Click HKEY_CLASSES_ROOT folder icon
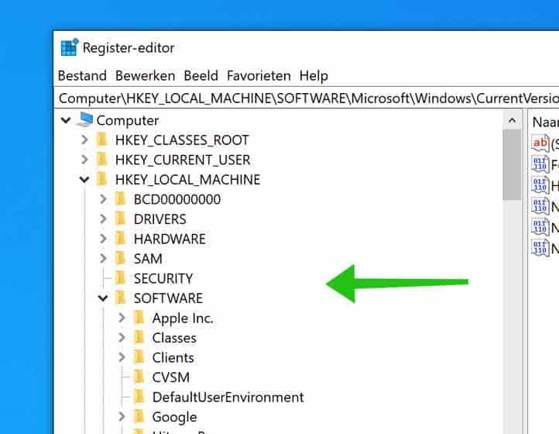This screenshot has width=559, height=434. click(x=102, y=139)
